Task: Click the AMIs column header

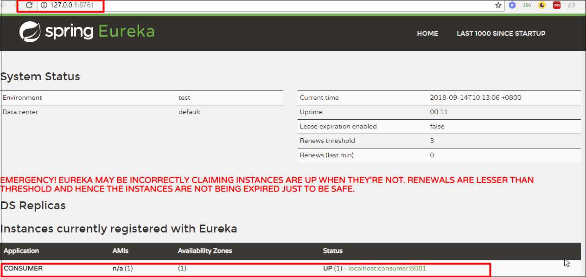Action: [x=121, y=251]
